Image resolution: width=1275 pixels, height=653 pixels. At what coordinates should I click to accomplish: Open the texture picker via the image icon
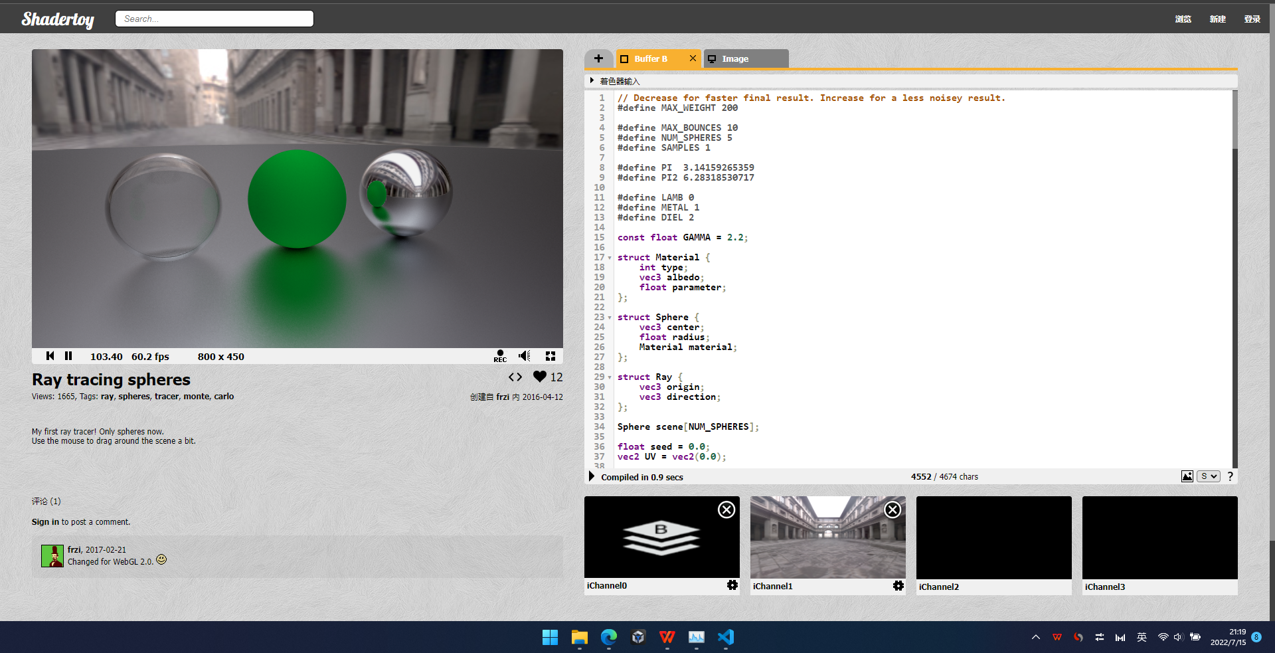point(1187,476)
